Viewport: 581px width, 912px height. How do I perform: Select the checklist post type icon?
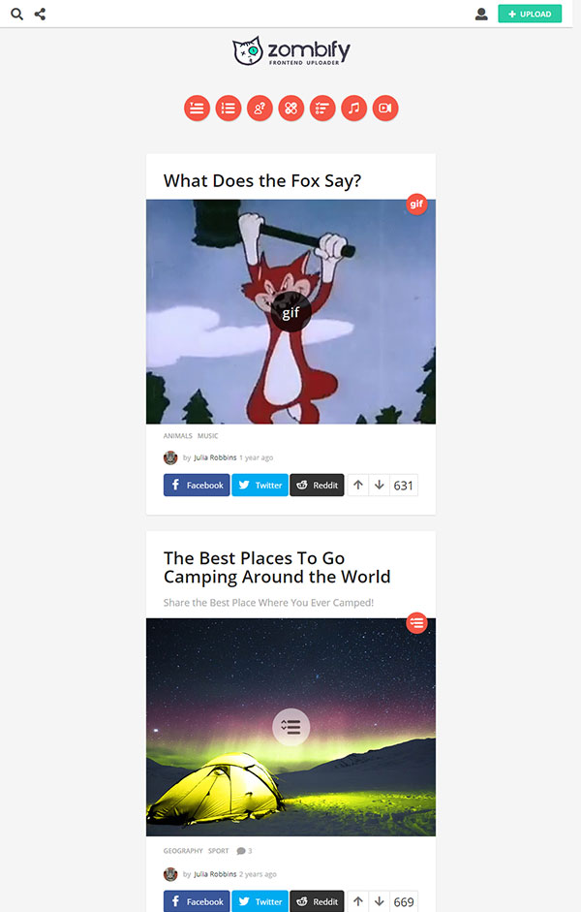(322, 109)
